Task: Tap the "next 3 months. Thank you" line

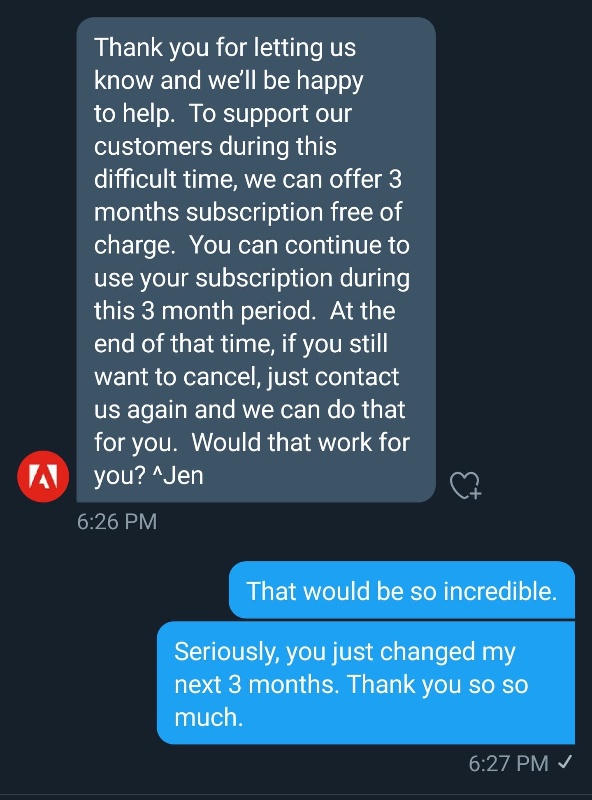Action: 351,684
